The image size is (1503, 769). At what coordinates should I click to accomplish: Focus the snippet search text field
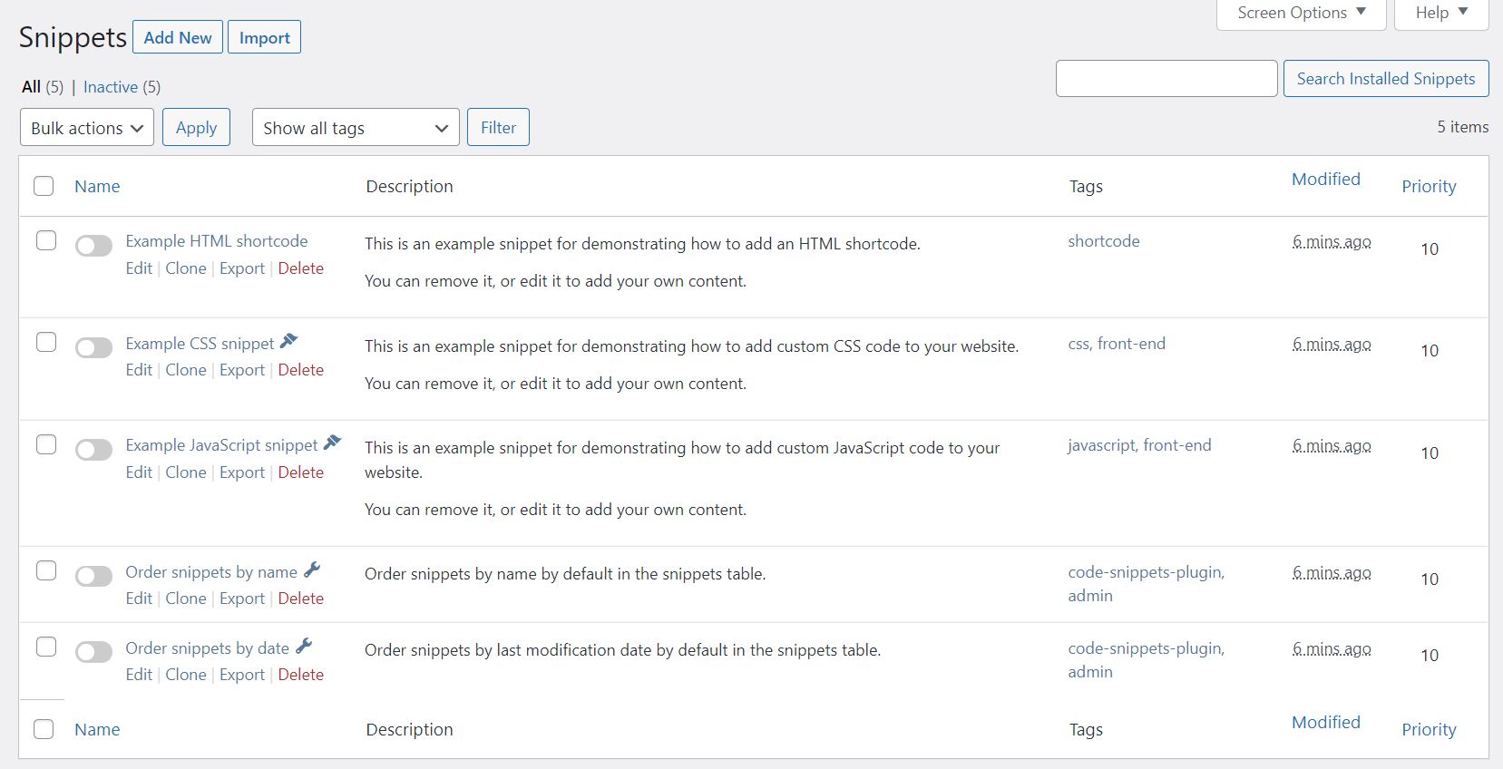[x=1166, y=79]
